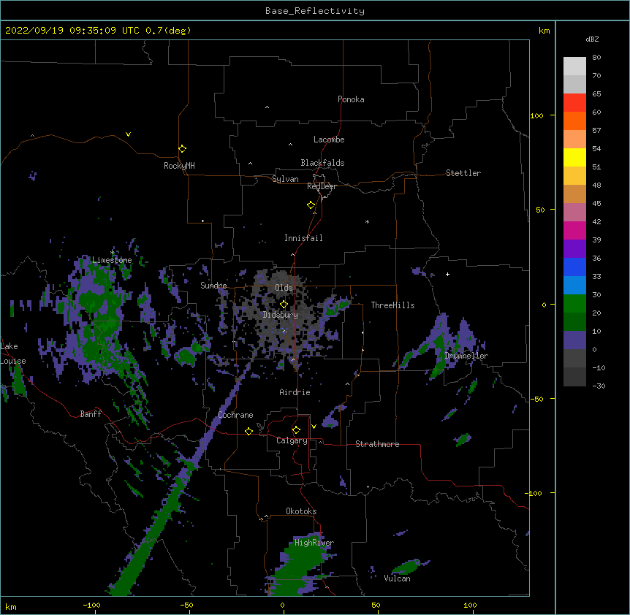This screenshot has width=630, height=615.
Task: Click the white caret marker west of Ponoka
Action: pos(267,107)
